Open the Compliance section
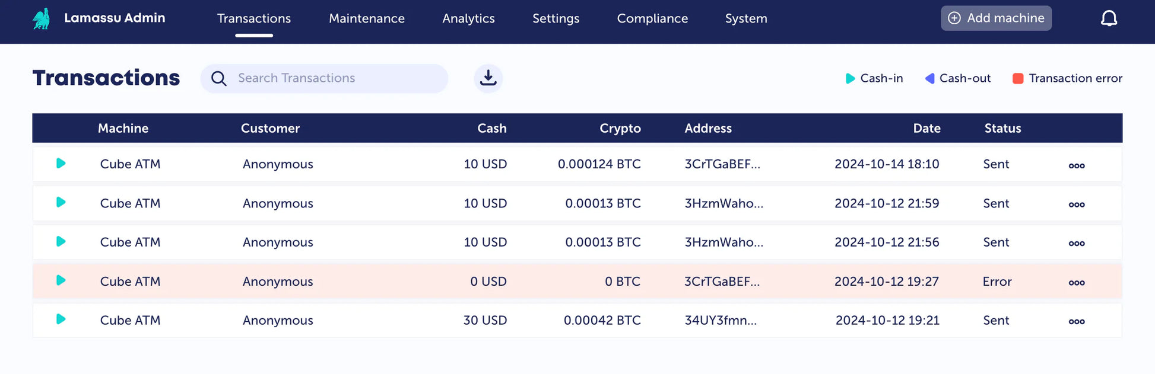This screenshot has width=1155, height=374. pos(652,18)
